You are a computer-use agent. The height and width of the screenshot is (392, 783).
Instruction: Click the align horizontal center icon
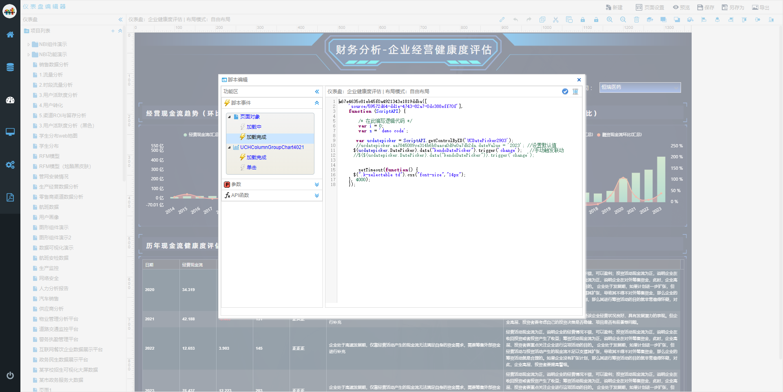click(x=717, y=20)
